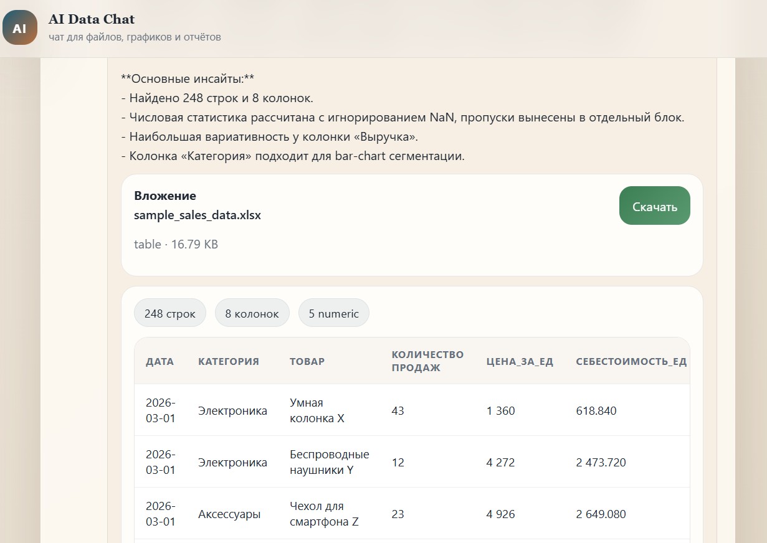Image resolution: width=767 pixels, height=543 pixels.
Task: Click the price value 4 926
Action: [501, 514]
